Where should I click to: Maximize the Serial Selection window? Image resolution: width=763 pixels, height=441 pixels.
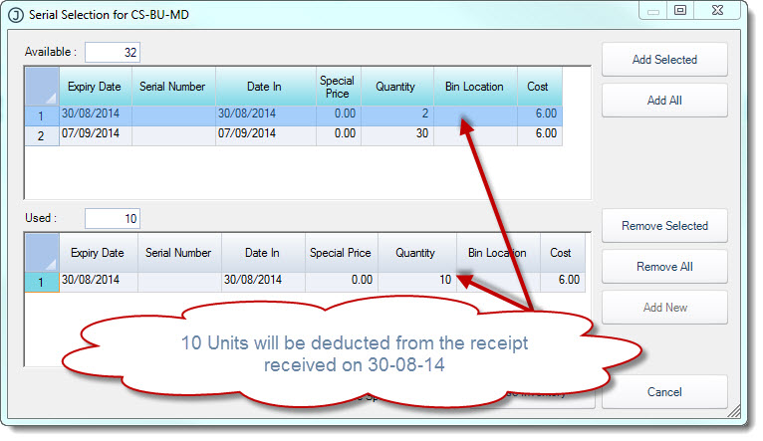680,10
